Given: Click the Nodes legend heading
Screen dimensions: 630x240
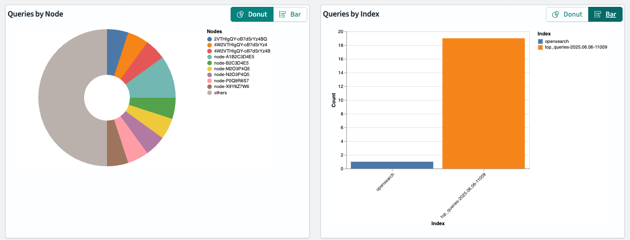Looking at the screenshot, I should pos(215,31).
